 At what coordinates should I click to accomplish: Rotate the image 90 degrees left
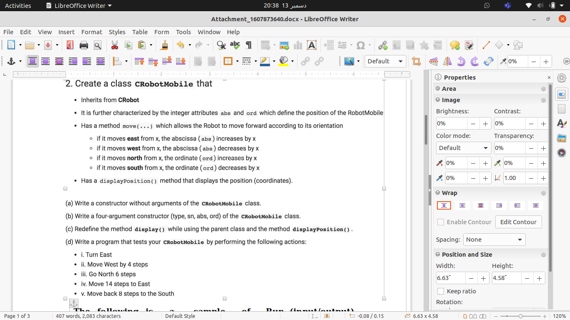(x=460, y=61)
